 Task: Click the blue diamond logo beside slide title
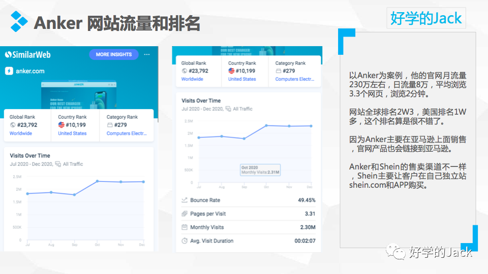tap(19, 21)
